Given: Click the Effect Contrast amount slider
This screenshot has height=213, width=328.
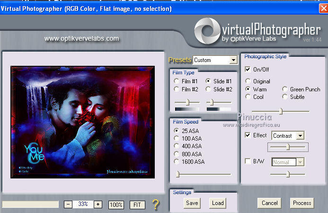Looking at the screenshot, I should (288, 147).
